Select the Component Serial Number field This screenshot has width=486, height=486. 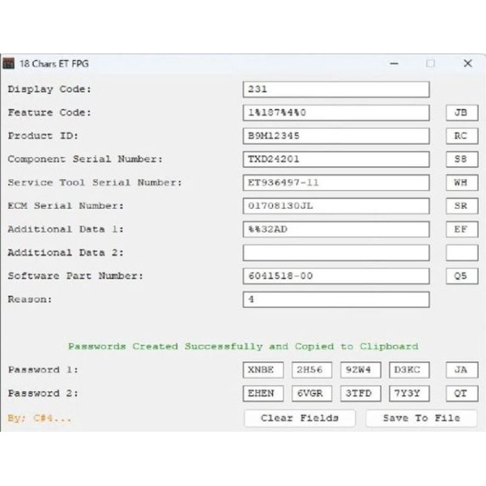pyautogui.click(x=335, y=160)
